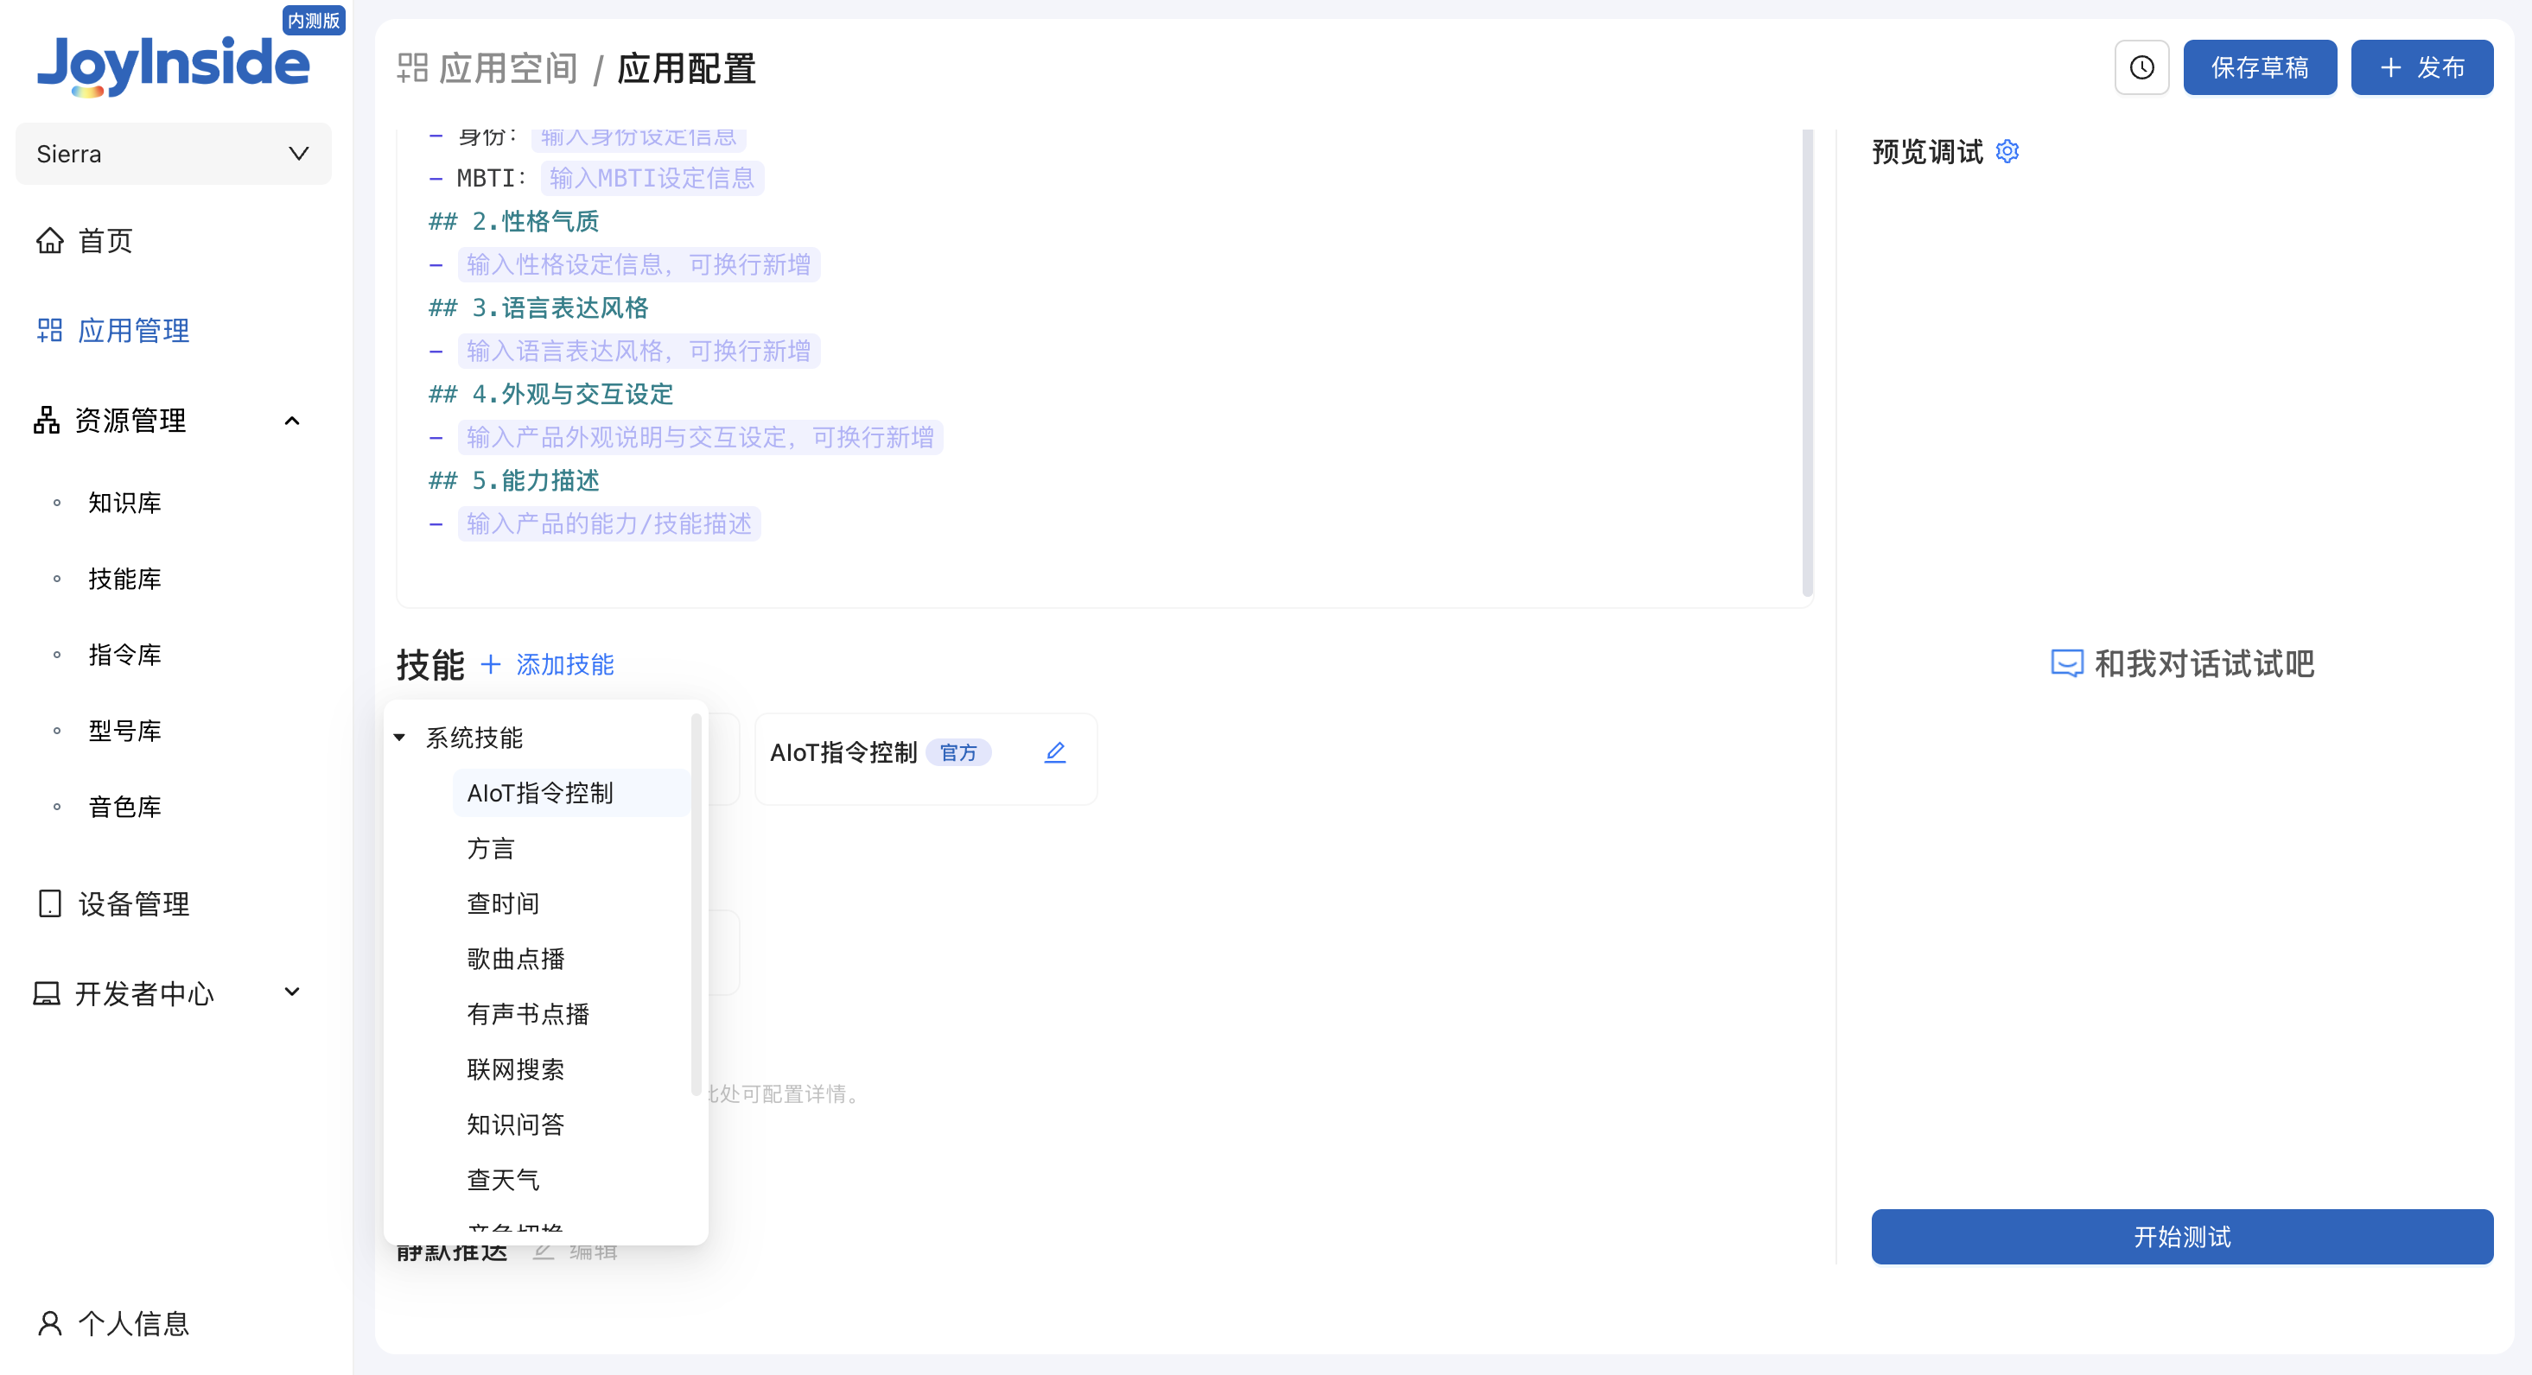Edit the AIoT指令控制 skill card
The width and height of the screenshot is (2532, 1375).
coord(1054,752)
